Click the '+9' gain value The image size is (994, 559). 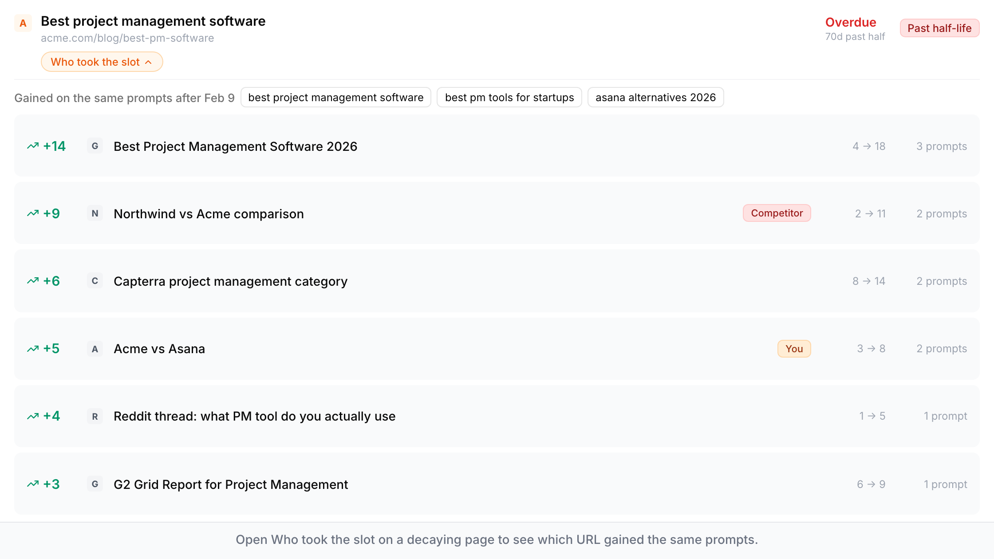[51, 213]
